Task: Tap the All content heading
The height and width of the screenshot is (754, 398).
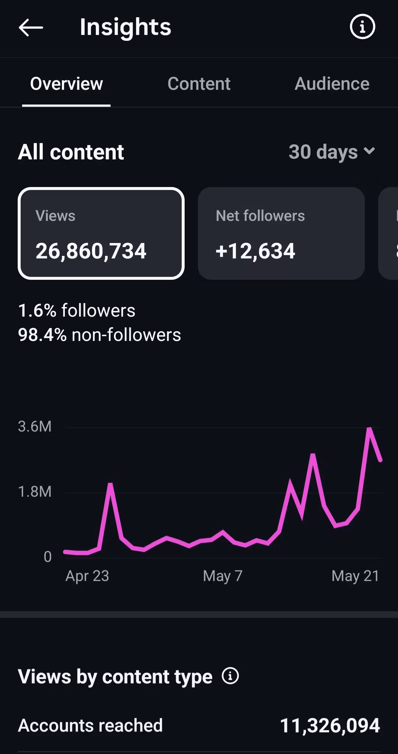Action: [71, 152]
